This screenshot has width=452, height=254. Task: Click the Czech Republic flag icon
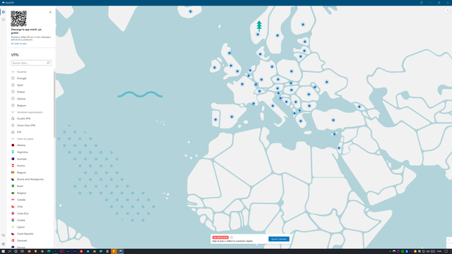(13, 234)
